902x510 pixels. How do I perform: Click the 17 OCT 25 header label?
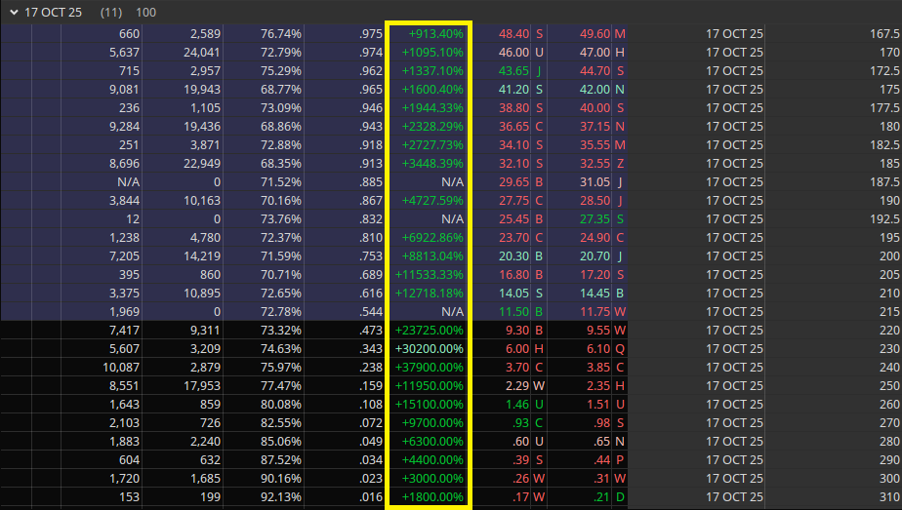click(x=53, y=13)
